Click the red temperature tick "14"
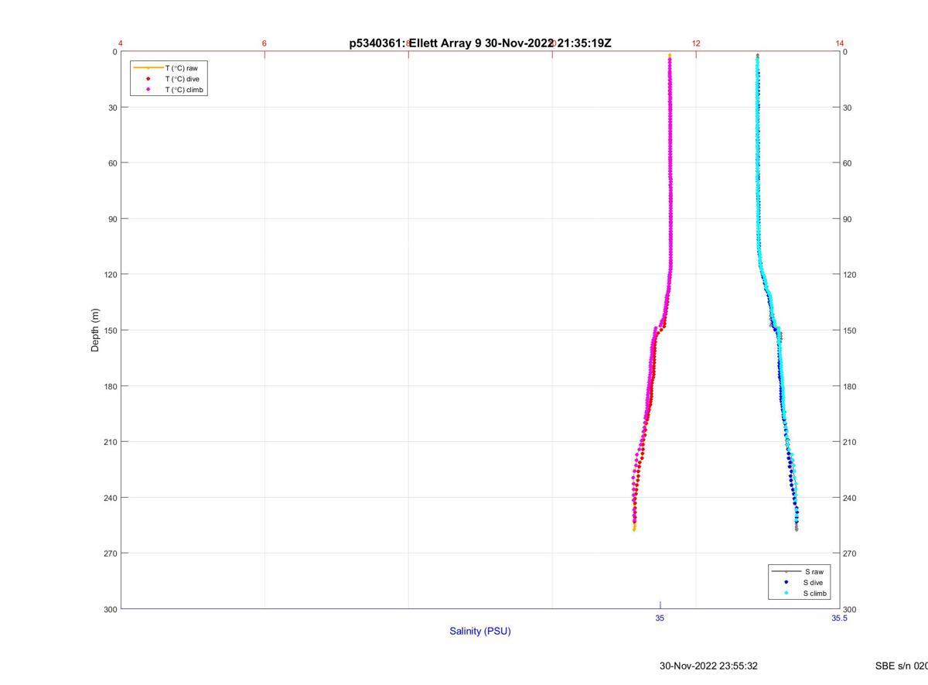 point(840,43)
